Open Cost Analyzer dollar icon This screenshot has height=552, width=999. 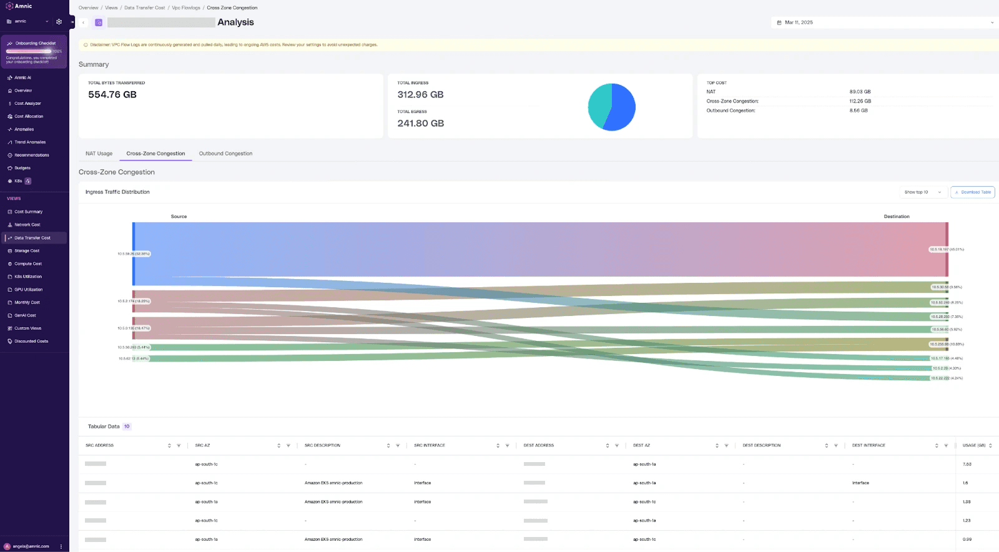click(x=10, y=104)
